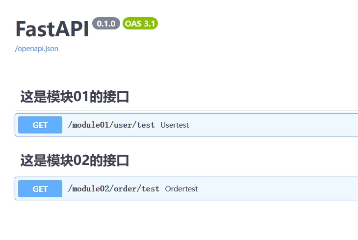Click blank header area right of 这是模块02的接口
The image size is (358, 240).
[x=245, y=160]
